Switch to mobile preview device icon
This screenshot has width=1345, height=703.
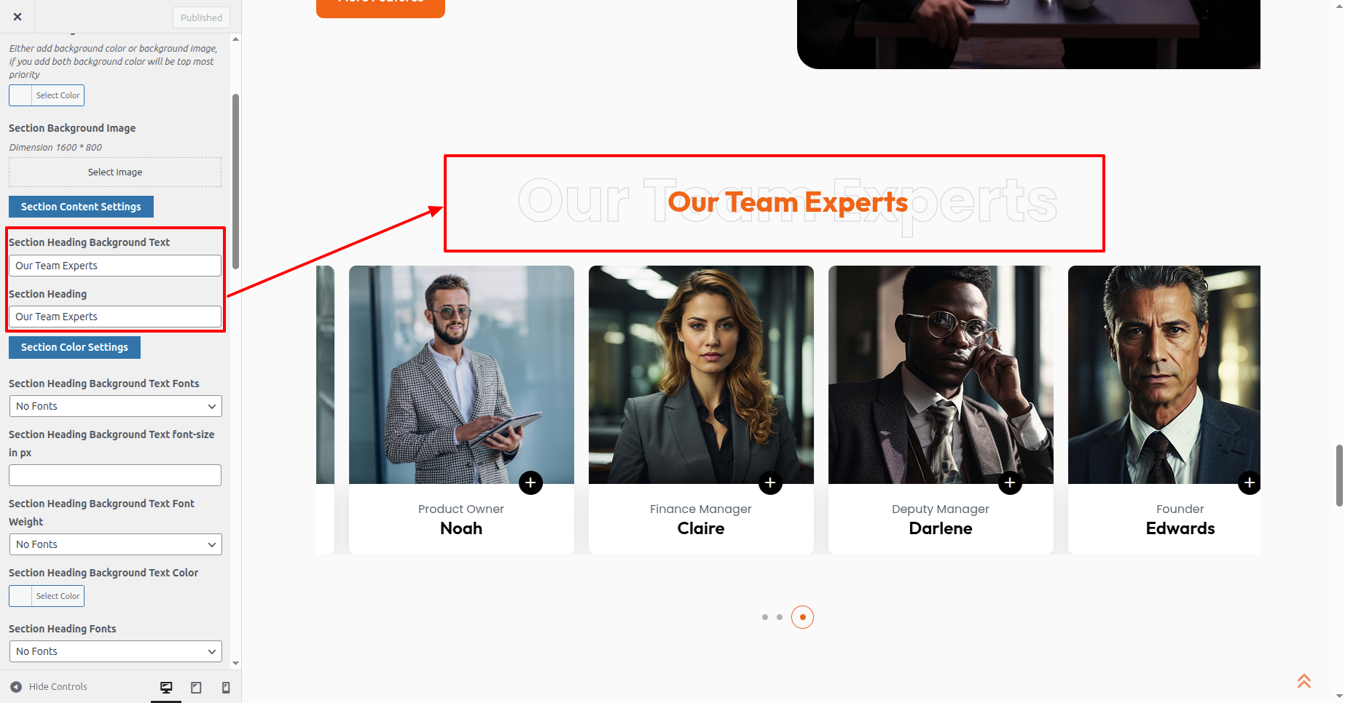click(226, 687)
